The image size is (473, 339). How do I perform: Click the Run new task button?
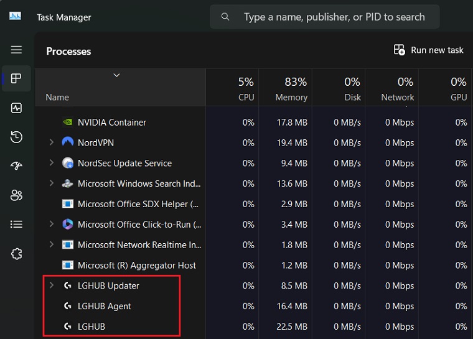428,50
